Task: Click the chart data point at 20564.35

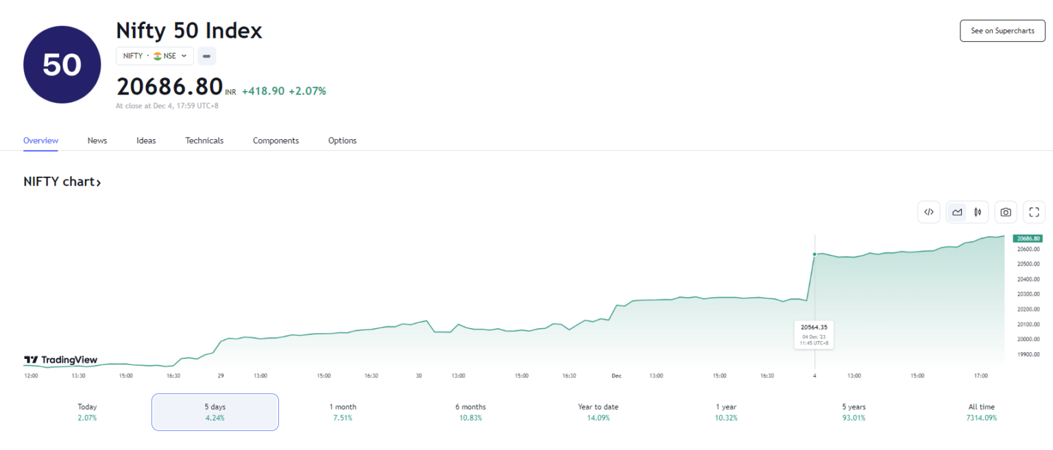Action: pyautogui.click(x=814, y=254)
